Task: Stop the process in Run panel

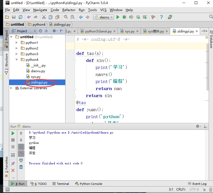Action: 13,140
